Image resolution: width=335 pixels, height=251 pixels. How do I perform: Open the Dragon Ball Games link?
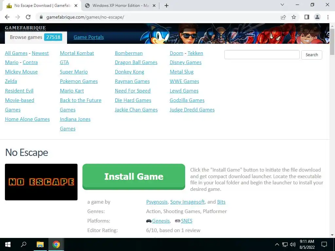point(136,62)
